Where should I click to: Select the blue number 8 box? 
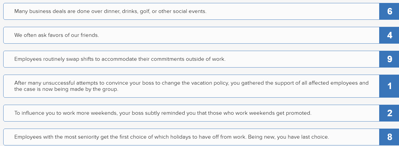coord(389,137)
